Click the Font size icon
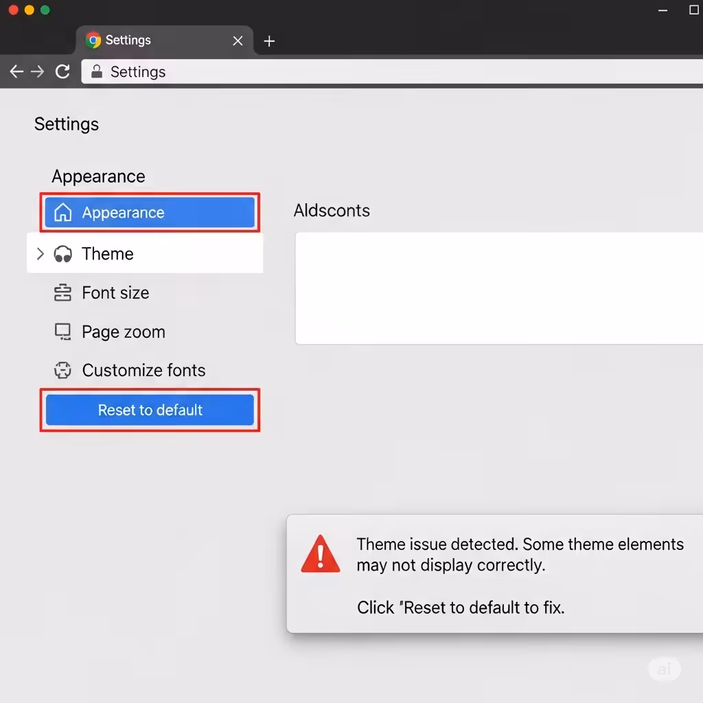The width and height of the screenshot is (703, 703). point(62,292)
